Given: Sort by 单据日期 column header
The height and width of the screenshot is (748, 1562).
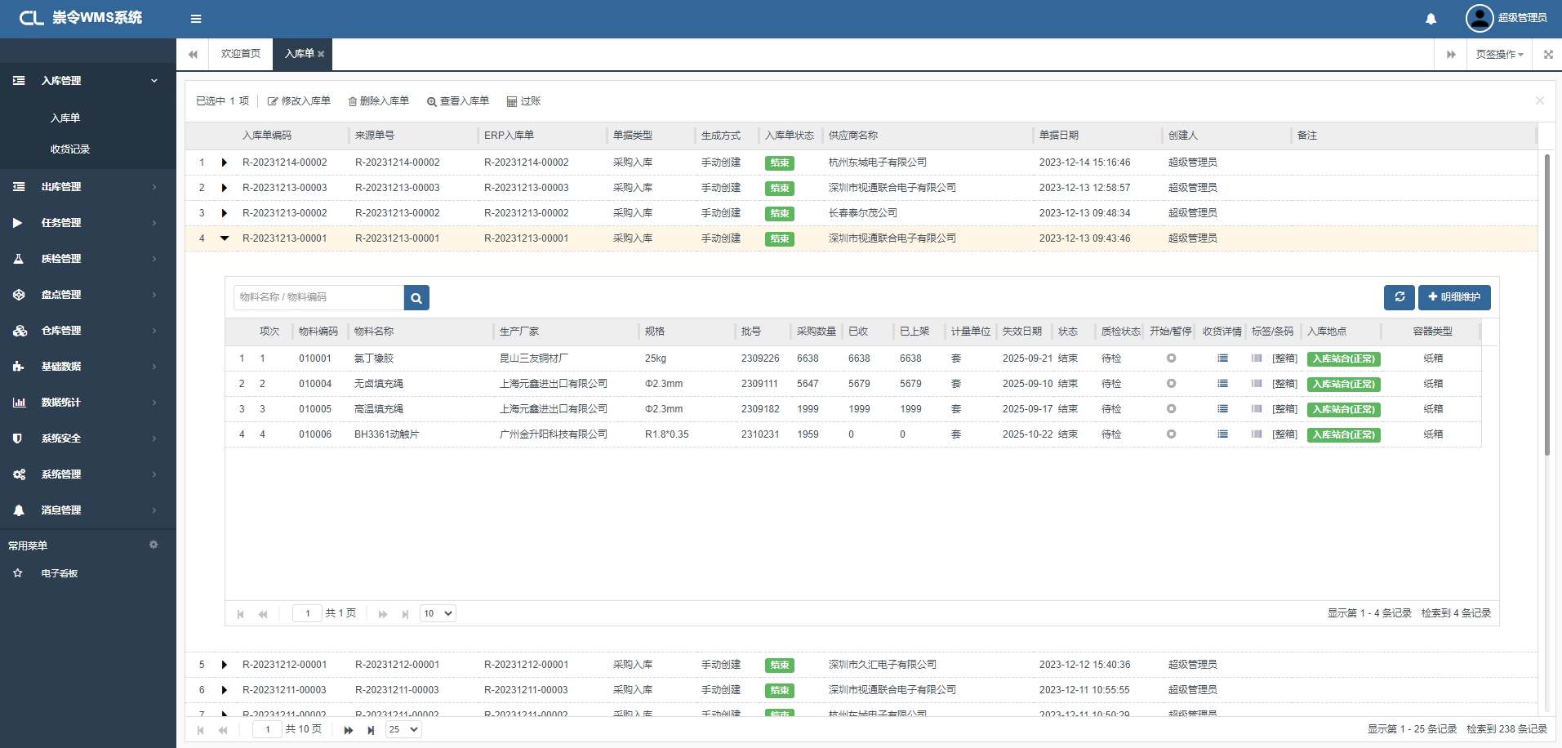Looking at the screenshot, I should click(1058, 136).
